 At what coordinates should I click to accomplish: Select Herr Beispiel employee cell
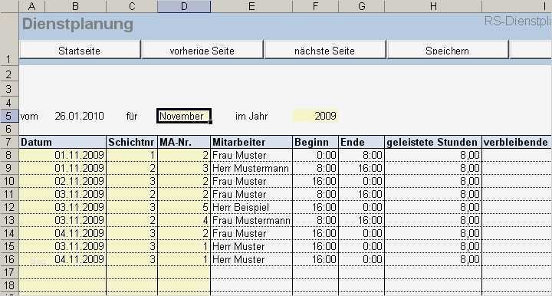tap(251, 207)
